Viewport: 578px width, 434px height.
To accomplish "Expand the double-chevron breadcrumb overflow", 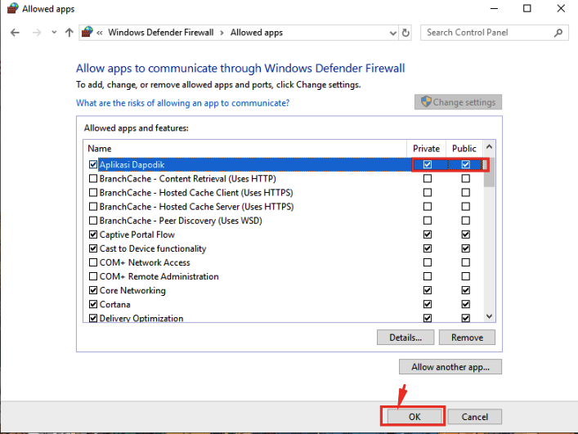I will 100,33.
